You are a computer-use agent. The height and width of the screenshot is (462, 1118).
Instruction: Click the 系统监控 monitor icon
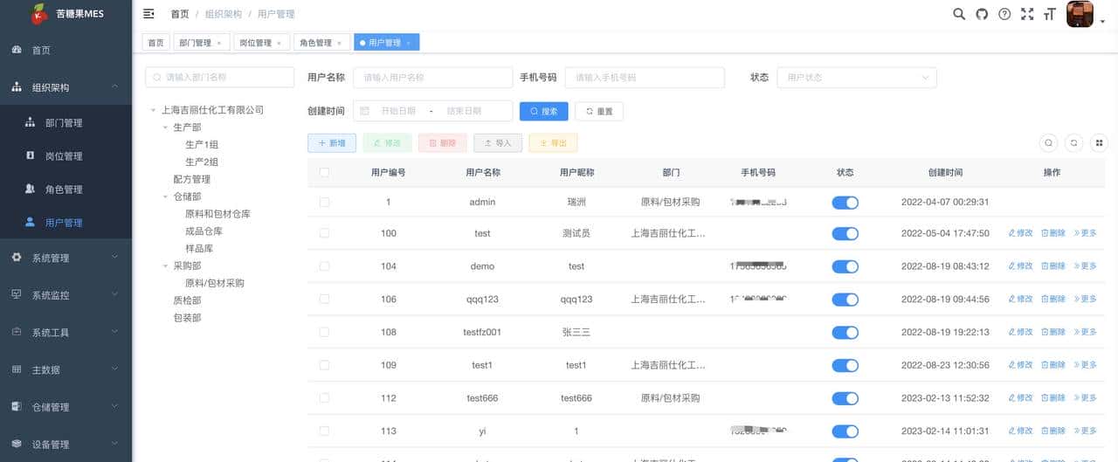coord(17,294)
